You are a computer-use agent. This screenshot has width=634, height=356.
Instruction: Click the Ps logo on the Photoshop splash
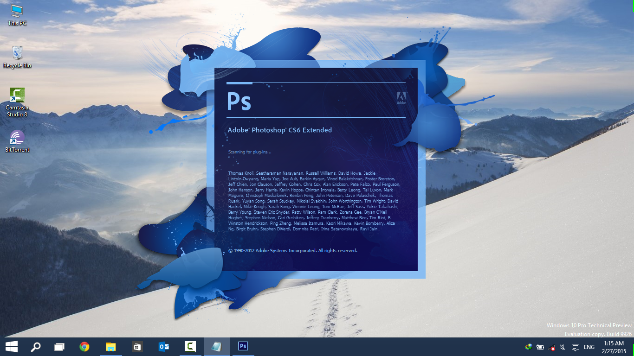tap(239, 101)
